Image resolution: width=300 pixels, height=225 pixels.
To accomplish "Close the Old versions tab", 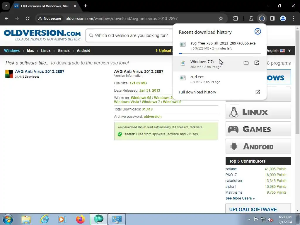I will [x=75, y=6].
